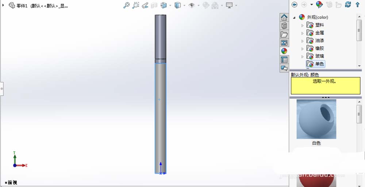The image size is (365, 187).
Task: Open the View Orientation cube icon
Action: pyautogui.click(x=164, y=5)
